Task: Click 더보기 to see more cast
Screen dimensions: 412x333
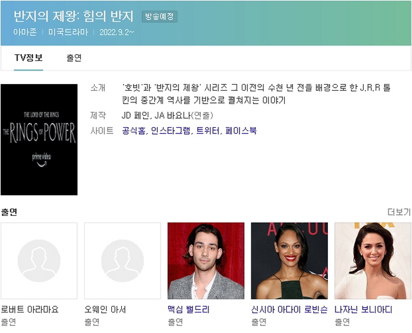Action: coord(399,212)
